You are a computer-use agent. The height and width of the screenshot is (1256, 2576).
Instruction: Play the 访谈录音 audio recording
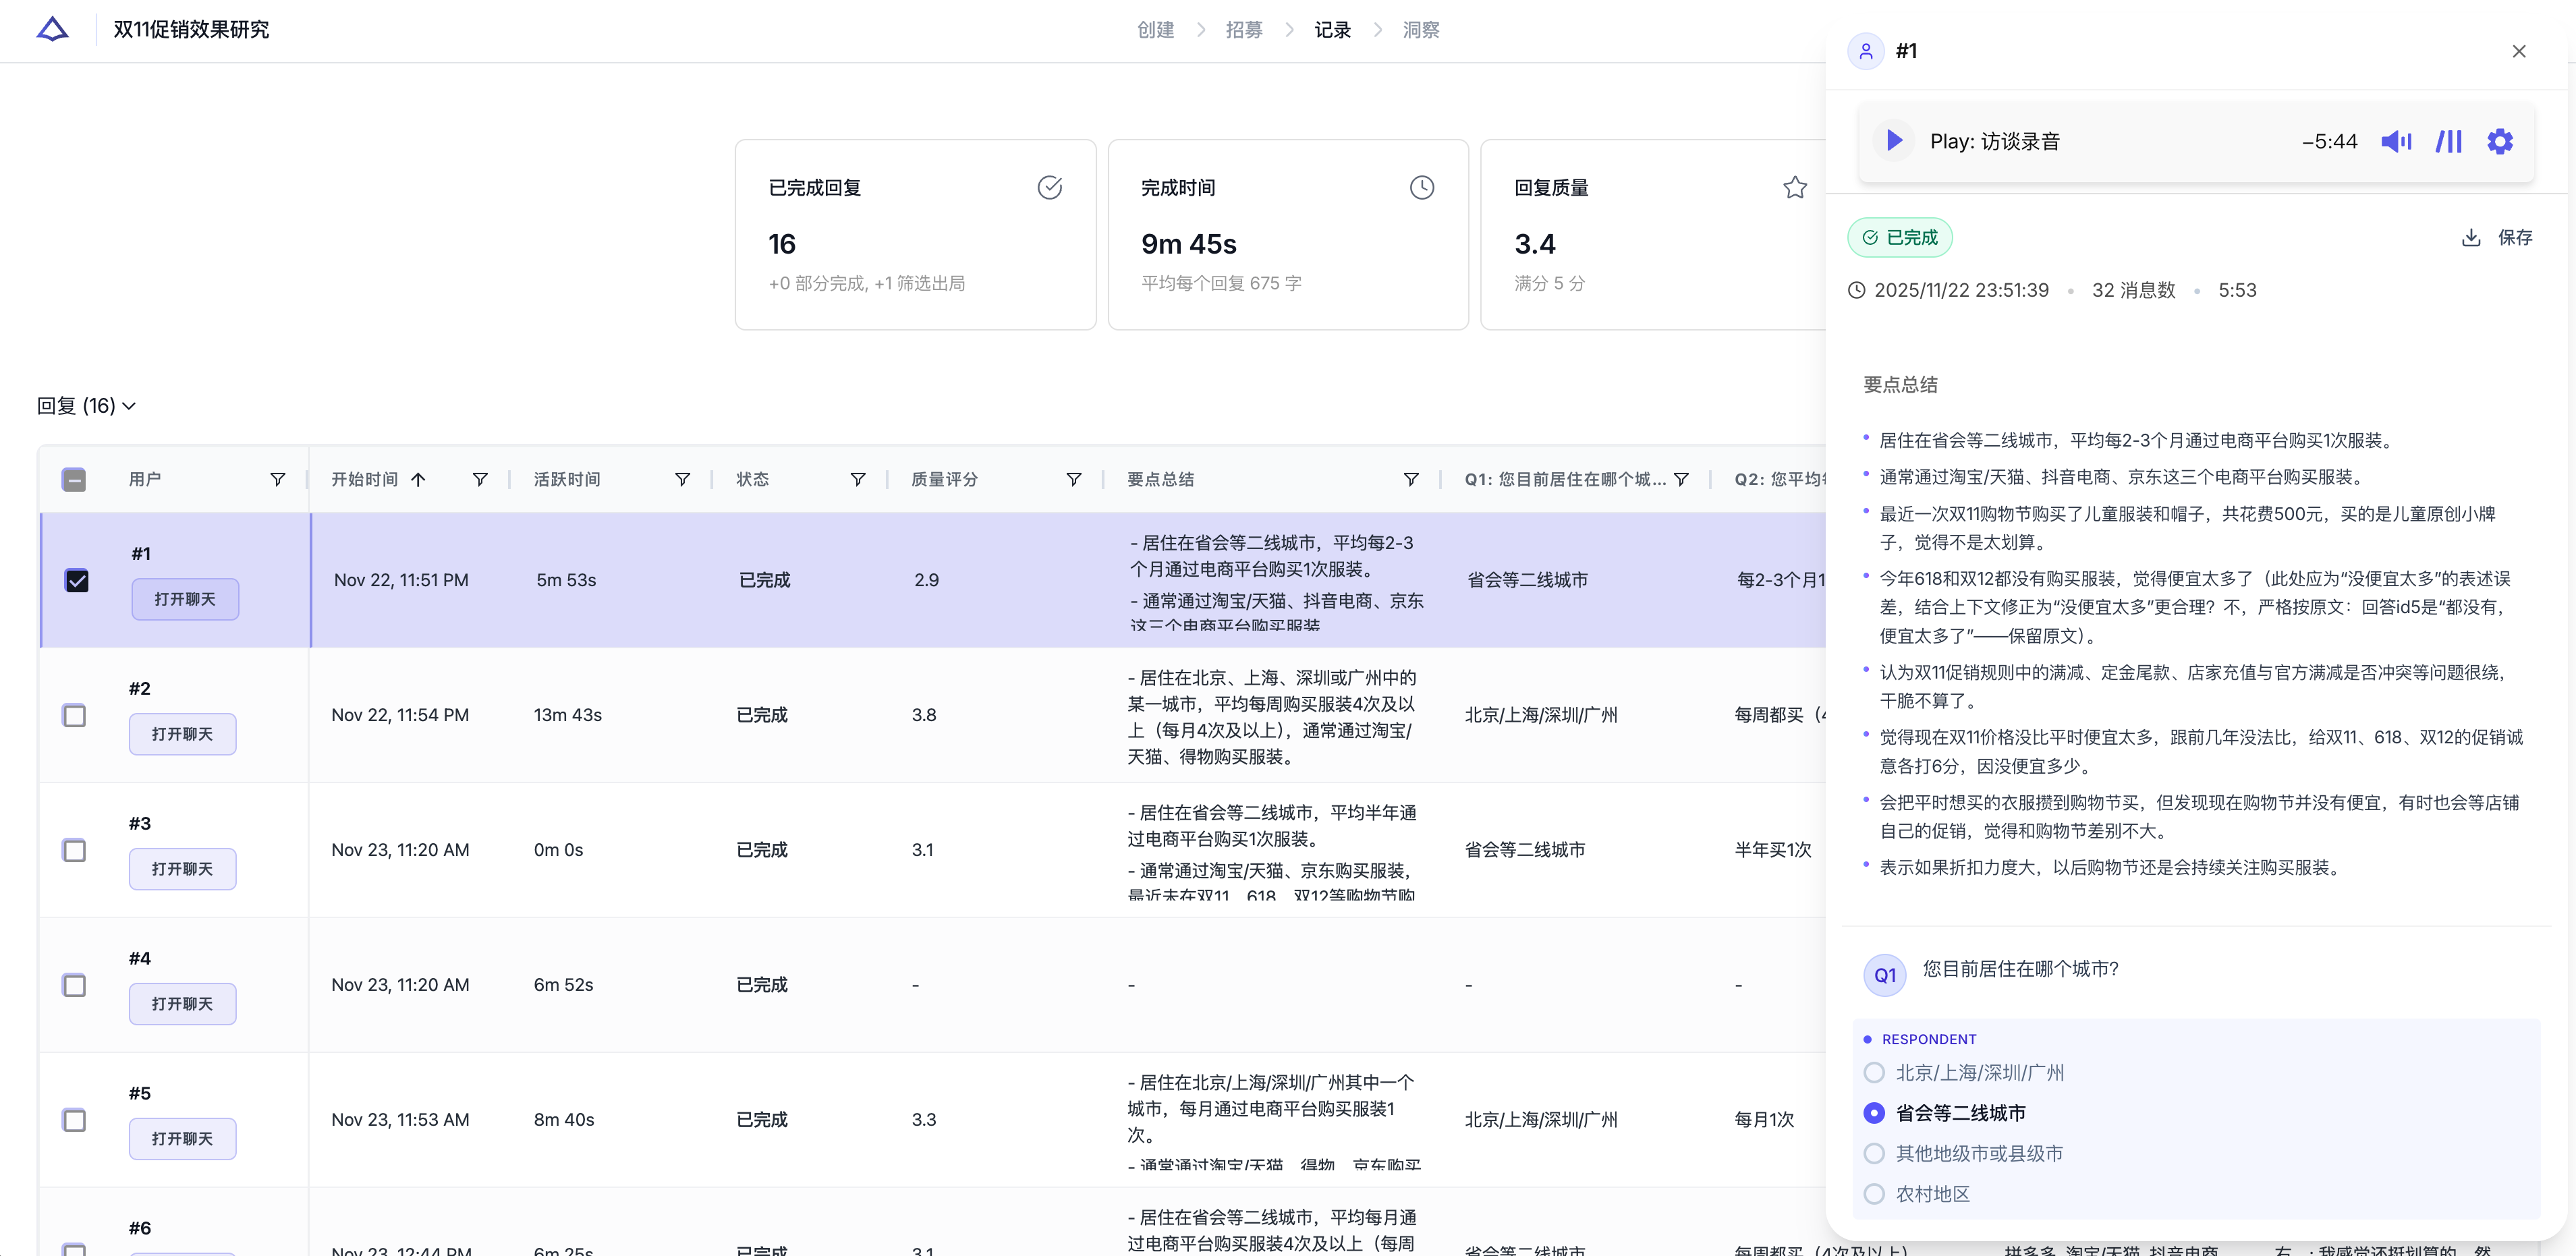(1893, 141)
